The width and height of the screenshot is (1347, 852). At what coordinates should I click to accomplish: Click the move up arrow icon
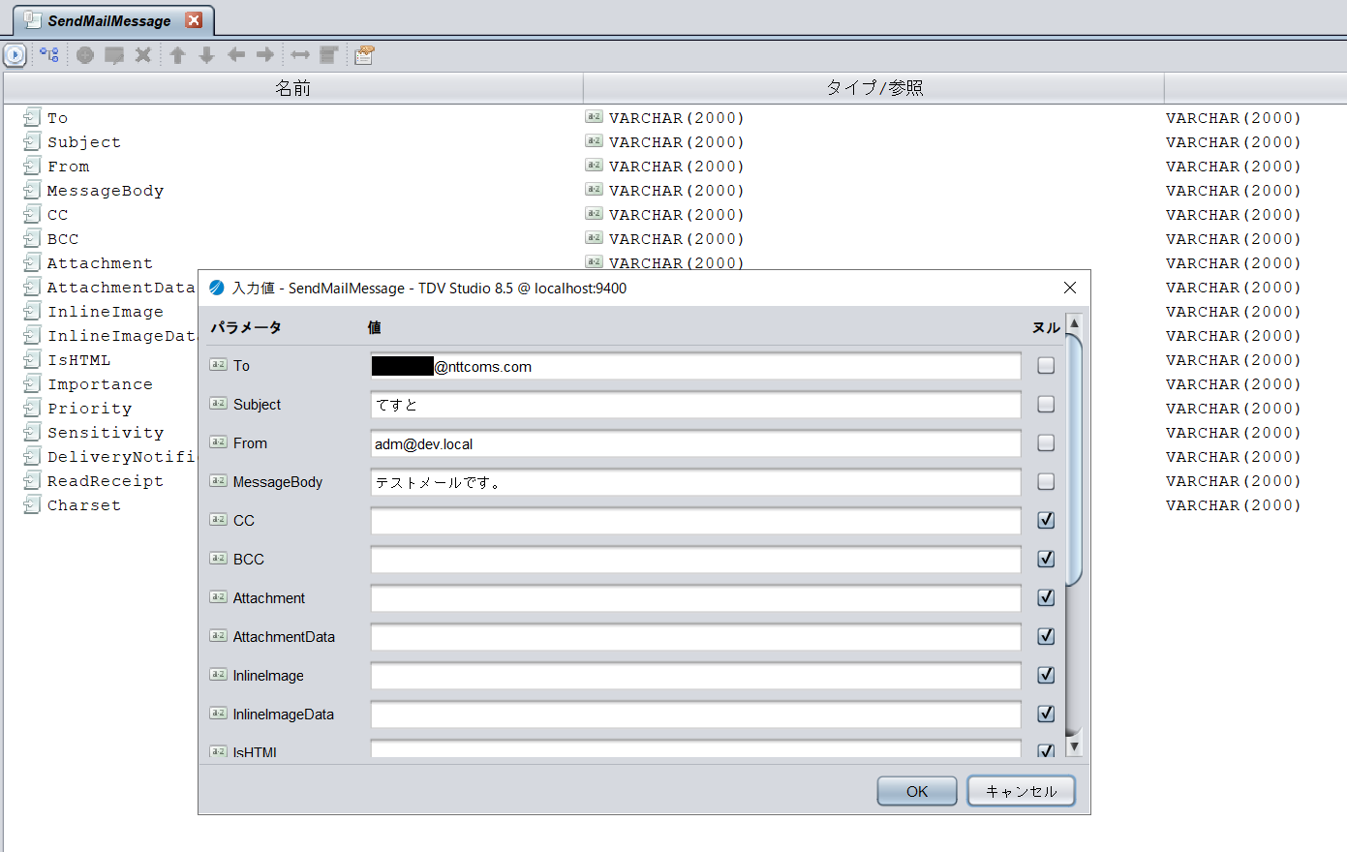point(177,55)
